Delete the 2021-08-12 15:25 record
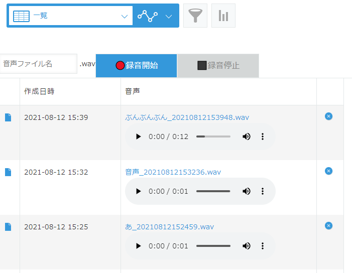Screen dimensions: 352x273 coord(329,226)
